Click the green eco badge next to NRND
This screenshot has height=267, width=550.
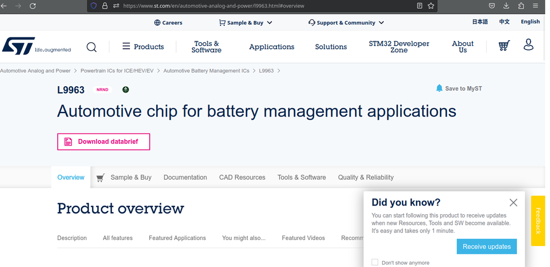[126, 90]
